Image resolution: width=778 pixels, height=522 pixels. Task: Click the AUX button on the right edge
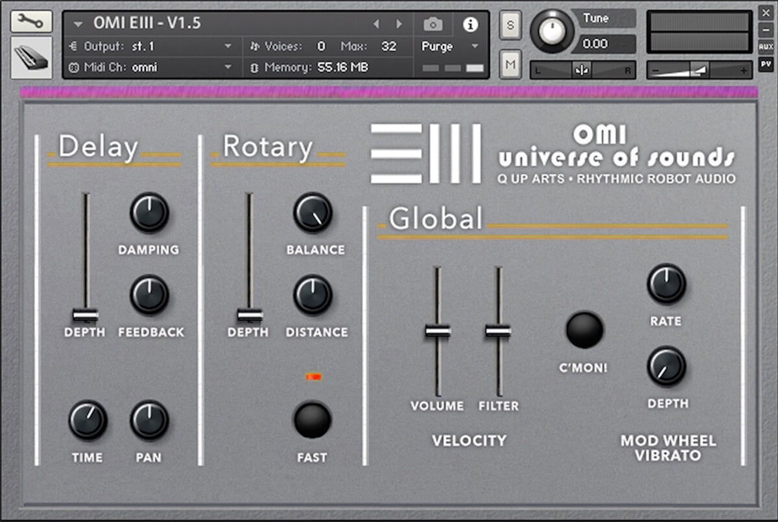[x=766, y=47]
